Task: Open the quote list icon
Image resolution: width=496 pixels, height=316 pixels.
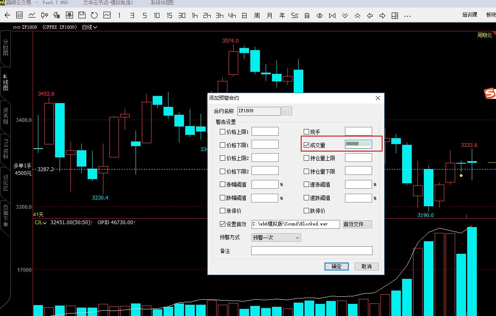Action: [19, 15]
